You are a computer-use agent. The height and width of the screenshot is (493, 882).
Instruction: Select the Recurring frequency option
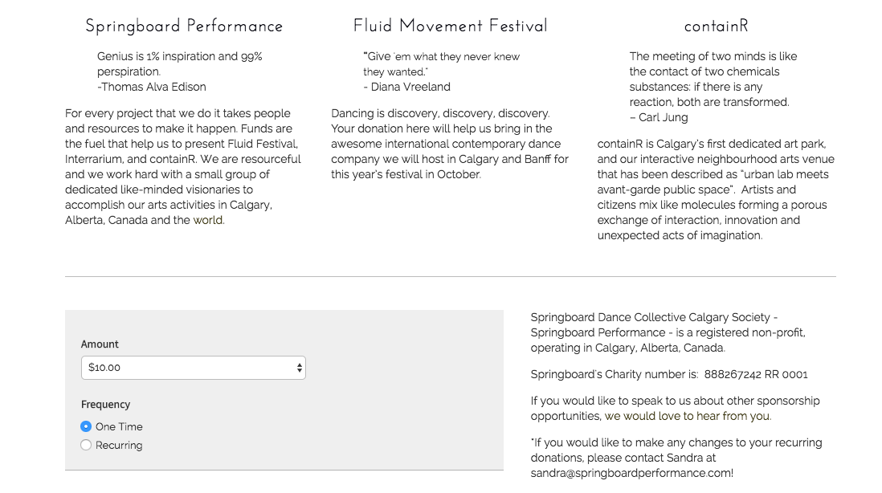click(x=85, y=445)
